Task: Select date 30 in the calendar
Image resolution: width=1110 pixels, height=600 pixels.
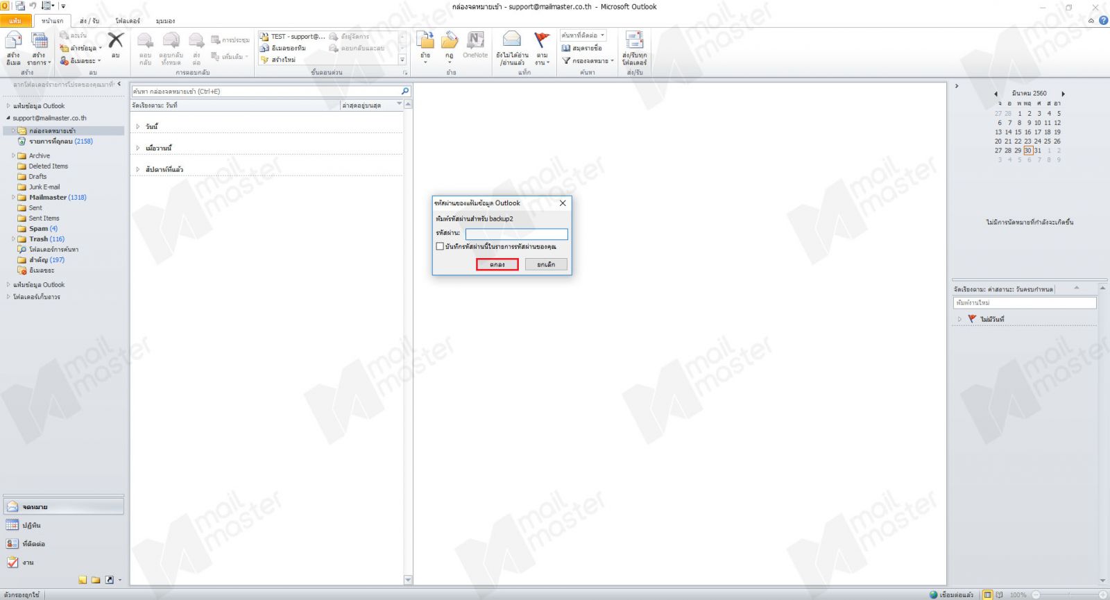Action: pyautogui.click(x=1028, y=151)
